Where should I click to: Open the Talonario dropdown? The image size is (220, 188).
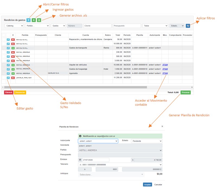click(x=120, y=165)
